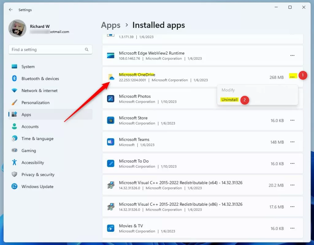This screenshot has height=245, width=314.
Task: Click the Microsoft Photos app icon
Action: pos(111,99)
